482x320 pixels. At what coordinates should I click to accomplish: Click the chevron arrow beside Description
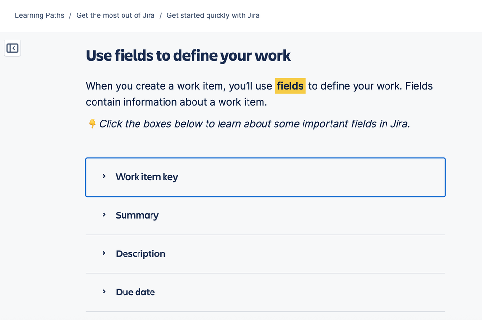(x=104, y=253)
